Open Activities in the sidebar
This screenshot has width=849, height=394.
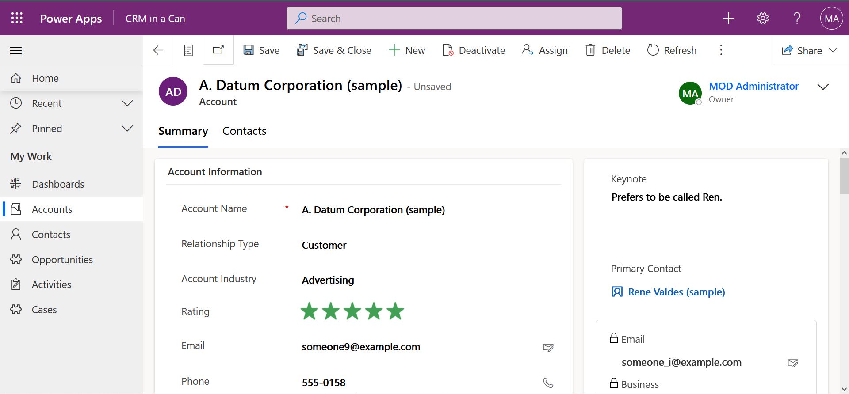click(x=72, y=284)
